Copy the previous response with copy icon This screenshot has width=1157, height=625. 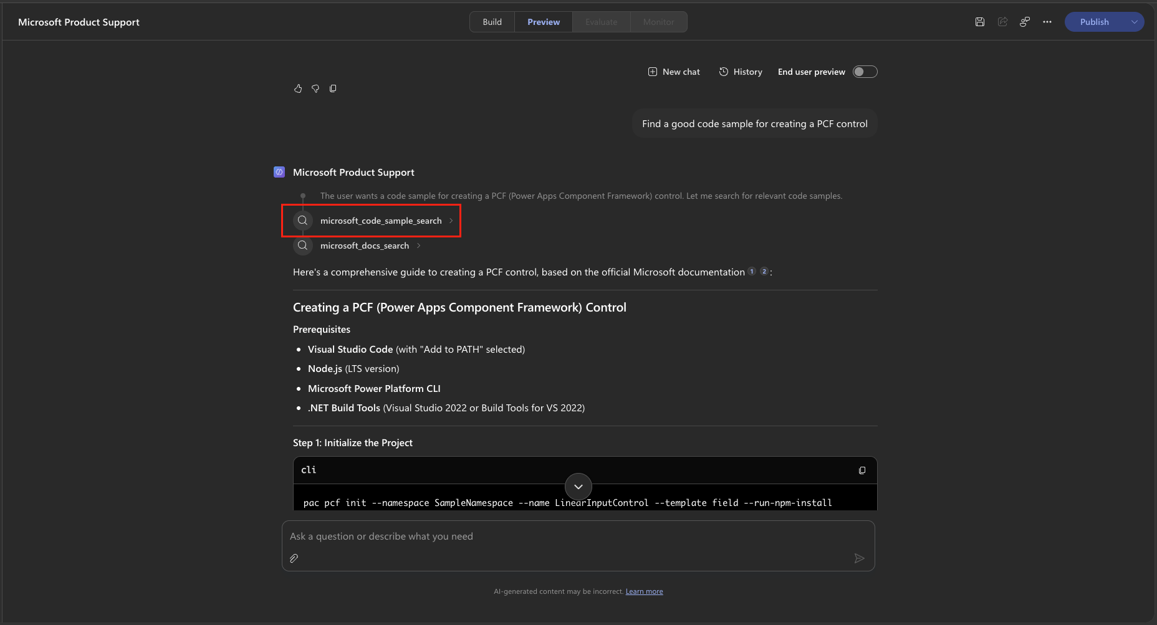point(333,88)
